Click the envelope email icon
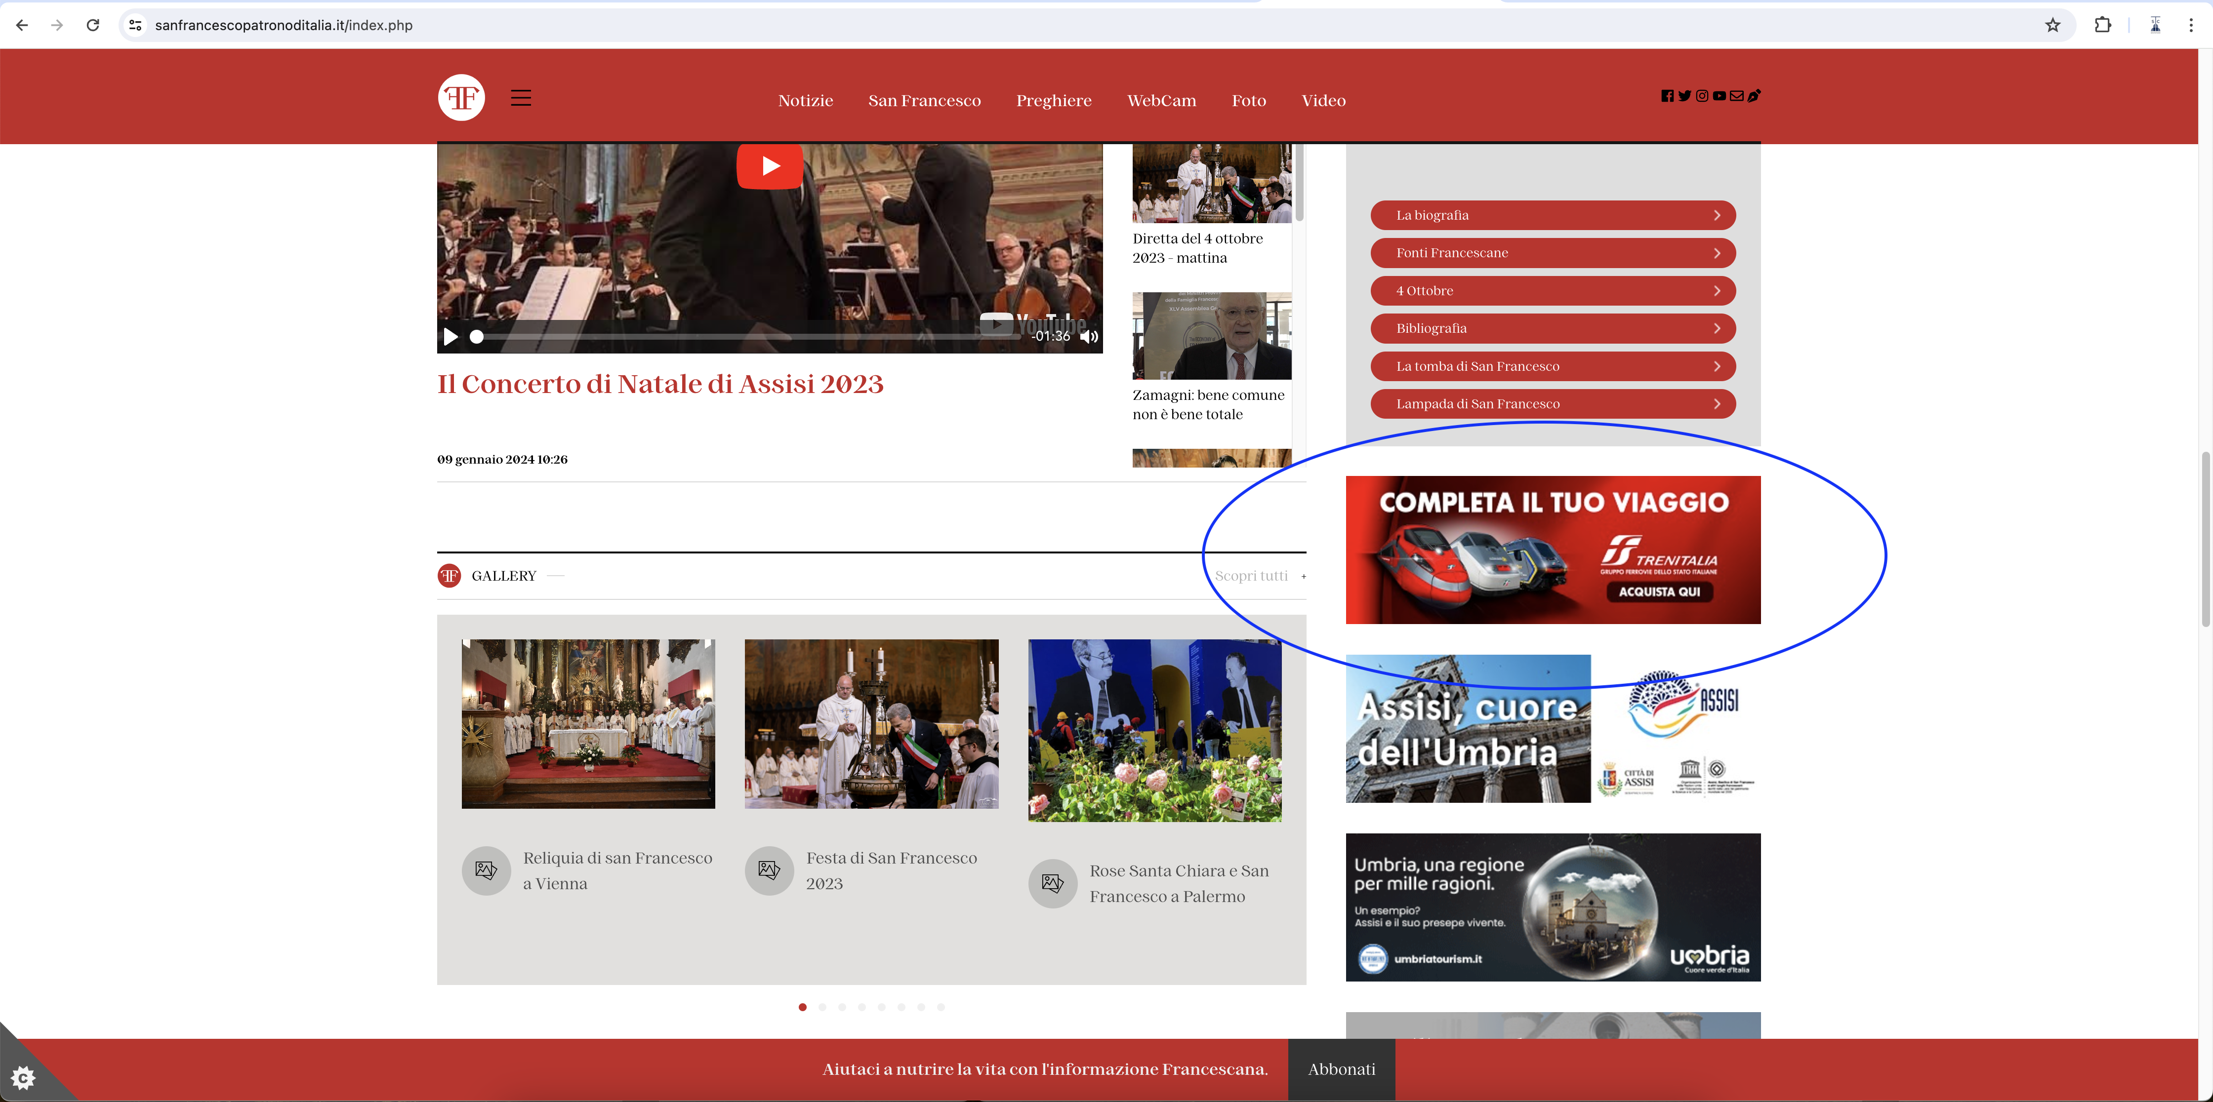 (1736, 96)
